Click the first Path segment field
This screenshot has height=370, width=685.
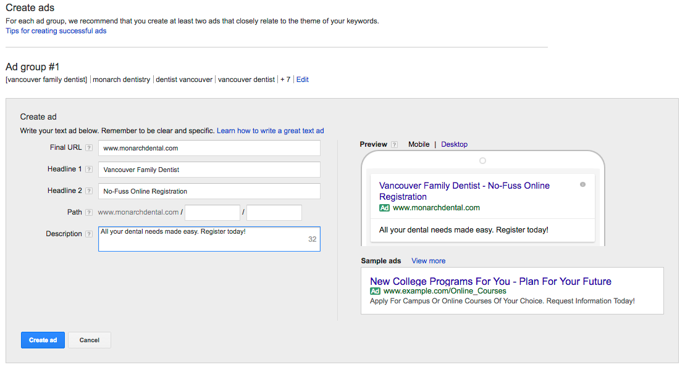click(212, 213)
